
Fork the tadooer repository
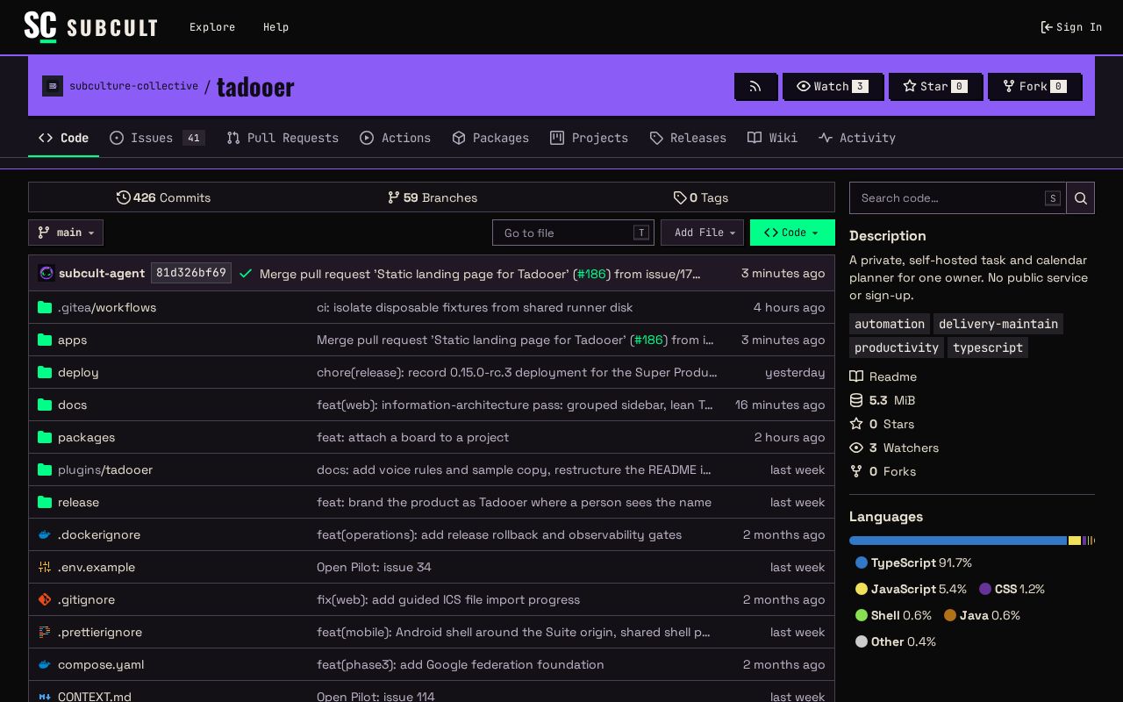[1034, 86]
